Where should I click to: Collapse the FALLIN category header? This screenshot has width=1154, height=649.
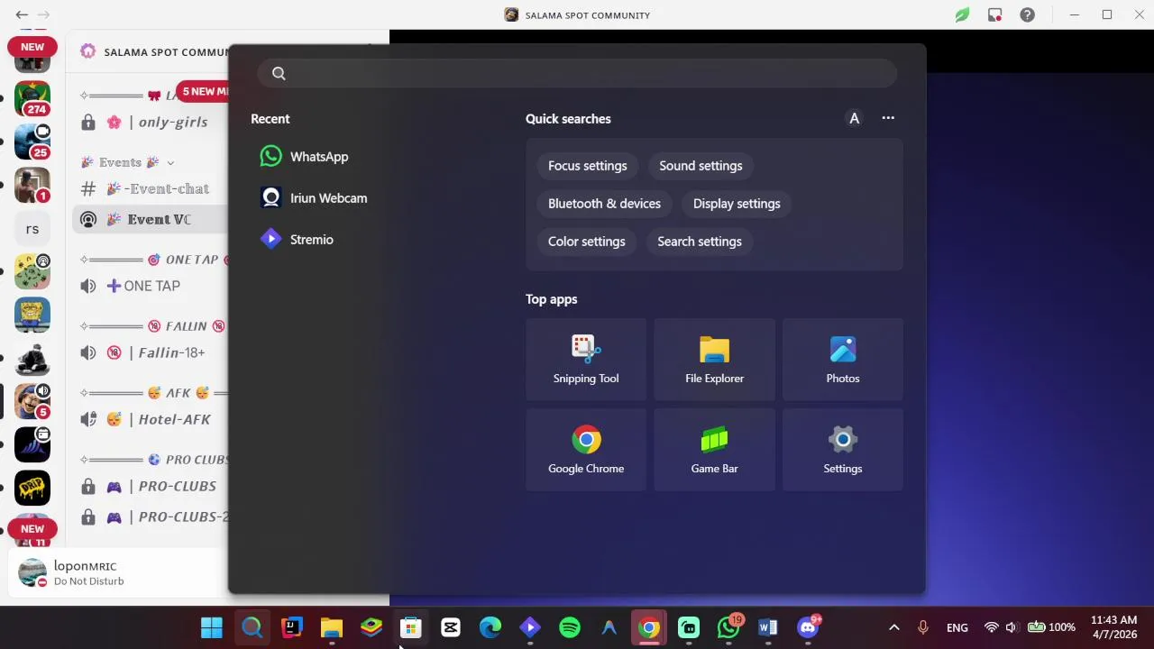pos(153,326)
